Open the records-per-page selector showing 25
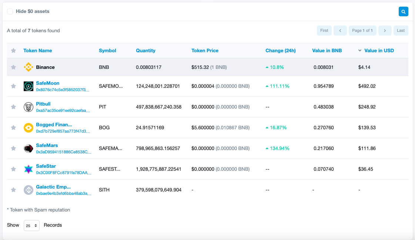The image size is (415, 240). 31,225
